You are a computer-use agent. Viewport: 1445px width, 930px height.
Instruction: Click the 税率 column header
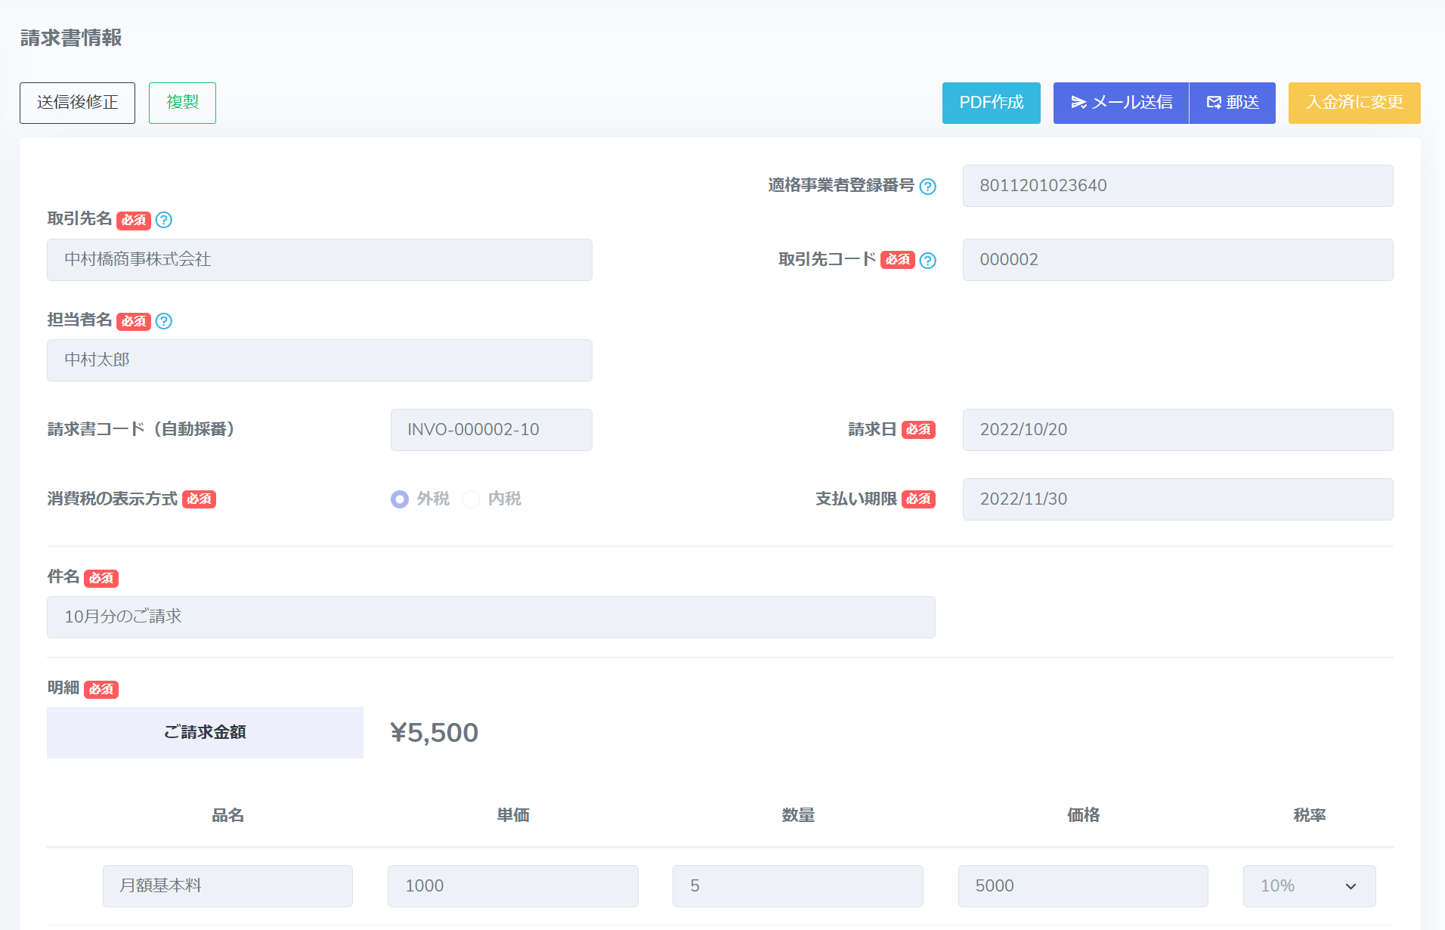click(x=1310, y=815)
